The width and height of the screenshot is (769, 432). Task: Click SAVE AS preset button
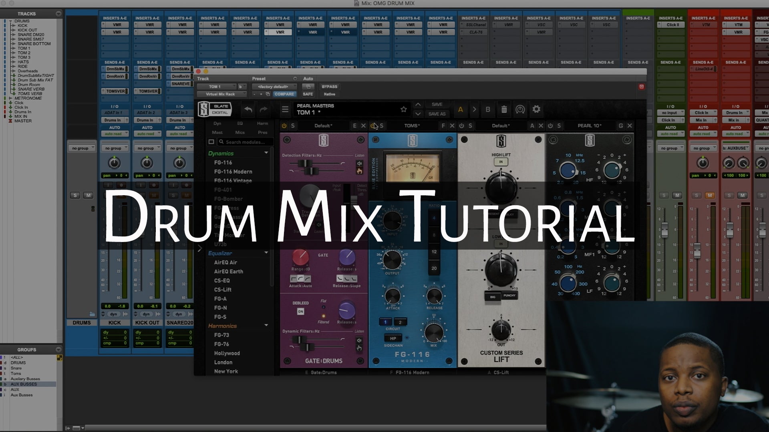tap(437, 114)
